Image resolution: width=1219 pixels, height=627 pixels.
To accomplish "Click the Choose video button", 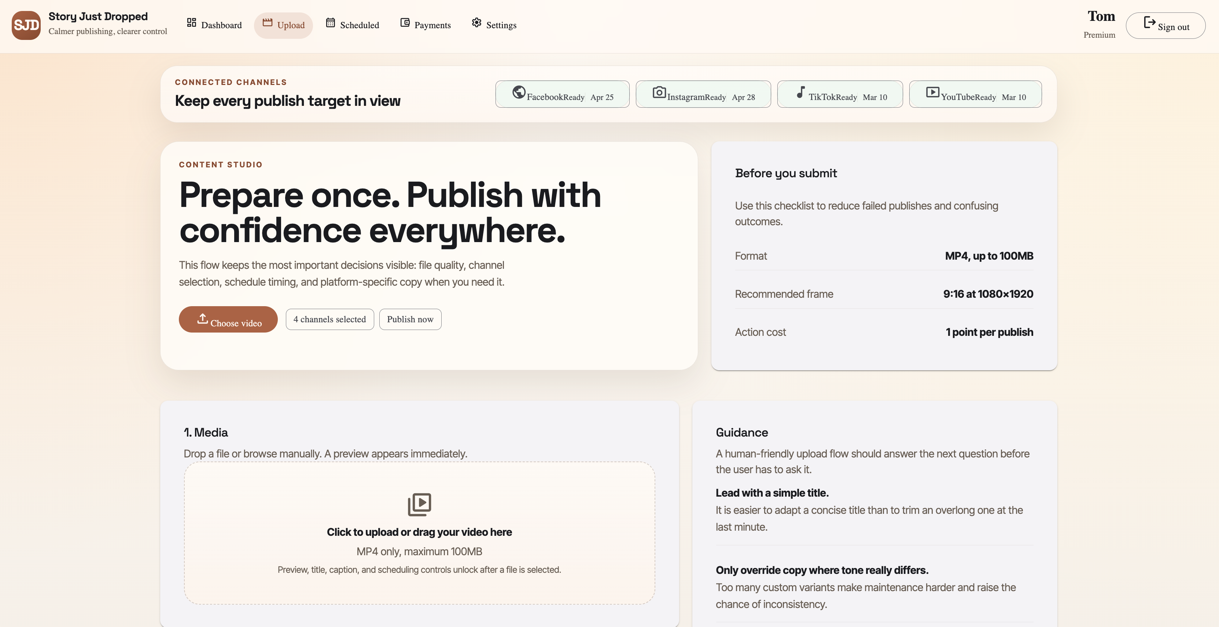I will point(228,319).
